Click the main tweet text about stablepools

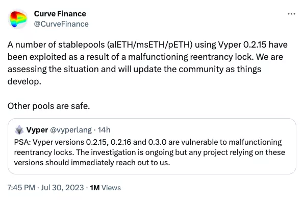pos(147,63)
